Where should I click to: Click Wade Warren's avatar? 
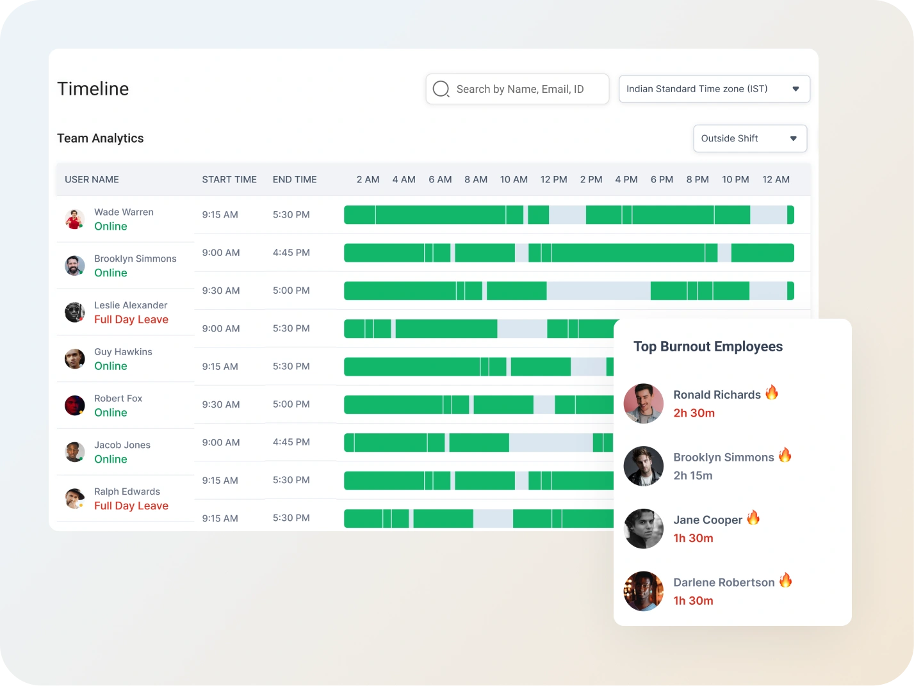75,219
